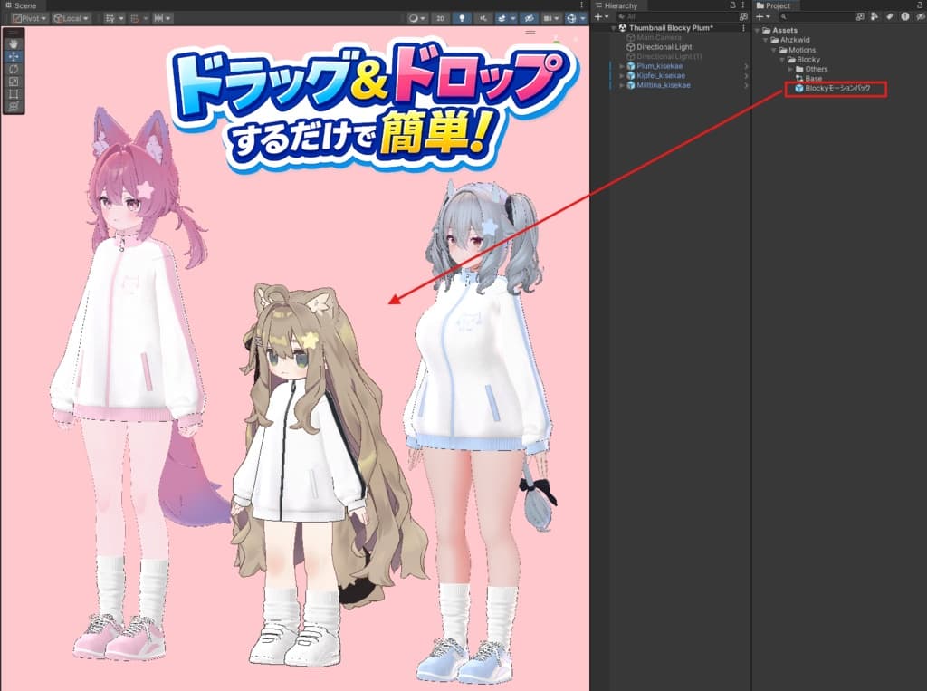Expand the Plum_kisekae object in Hierarchy
The height and width of the screenshot is (691, 927).
click(622, 66)
